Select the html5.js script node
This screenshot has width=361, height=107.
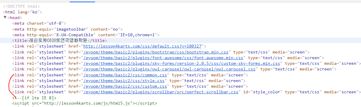click(x=84, y=103)
